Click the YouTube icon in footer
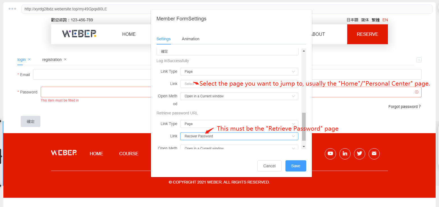 pyautogui.click(x=330, y=154)
